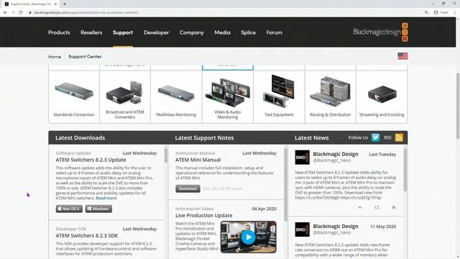Open the US flag region selector
The width and height of the screenshot is (460, 259).
(x=402, y=56)
